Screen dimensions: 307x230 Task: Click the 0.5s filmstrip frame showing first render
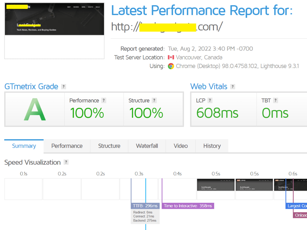pyautogui.click(x=216, y=189)
